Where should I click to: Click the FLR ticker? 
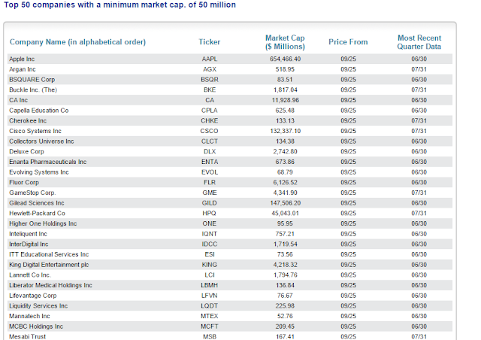click(x=210, y=183)
